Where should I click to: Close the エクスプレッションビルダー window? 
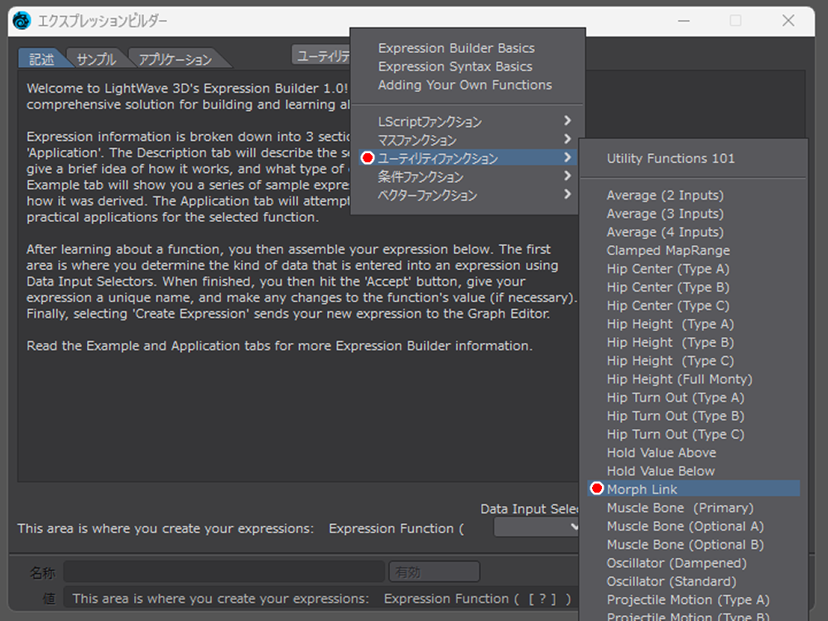click(788, 22)
